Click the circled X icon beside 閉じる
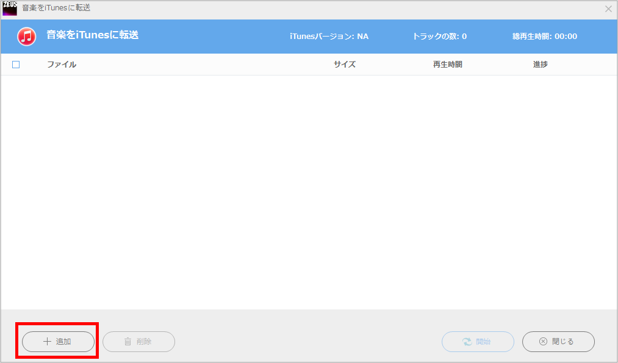 (x=543, y=342)
